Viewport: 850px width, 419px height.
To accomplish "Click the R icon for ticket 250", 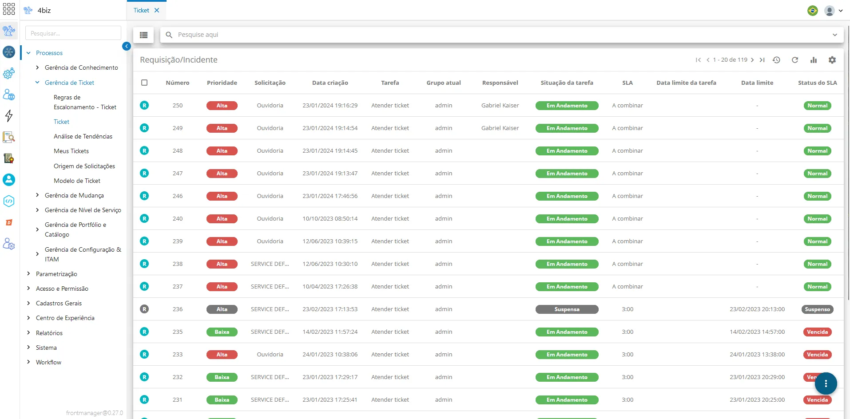I will pos(144,105).
